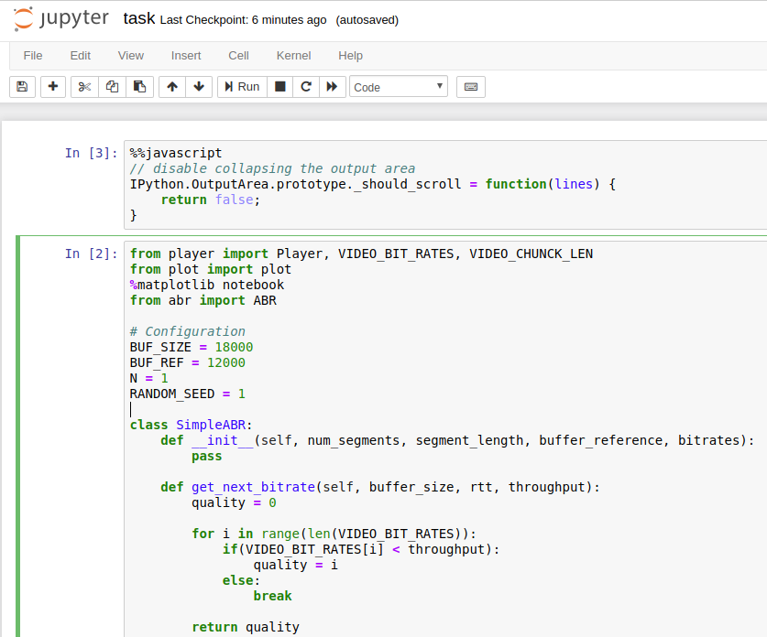Select the In [3] cell prompt

point(92,154)
